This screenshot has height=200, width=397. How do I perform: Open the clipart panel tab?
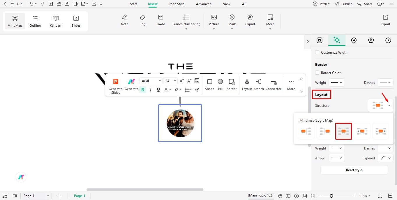click(371, 40)
